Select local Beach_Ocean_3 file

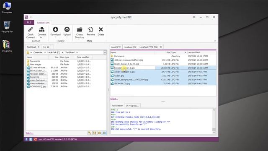[38, 71]
